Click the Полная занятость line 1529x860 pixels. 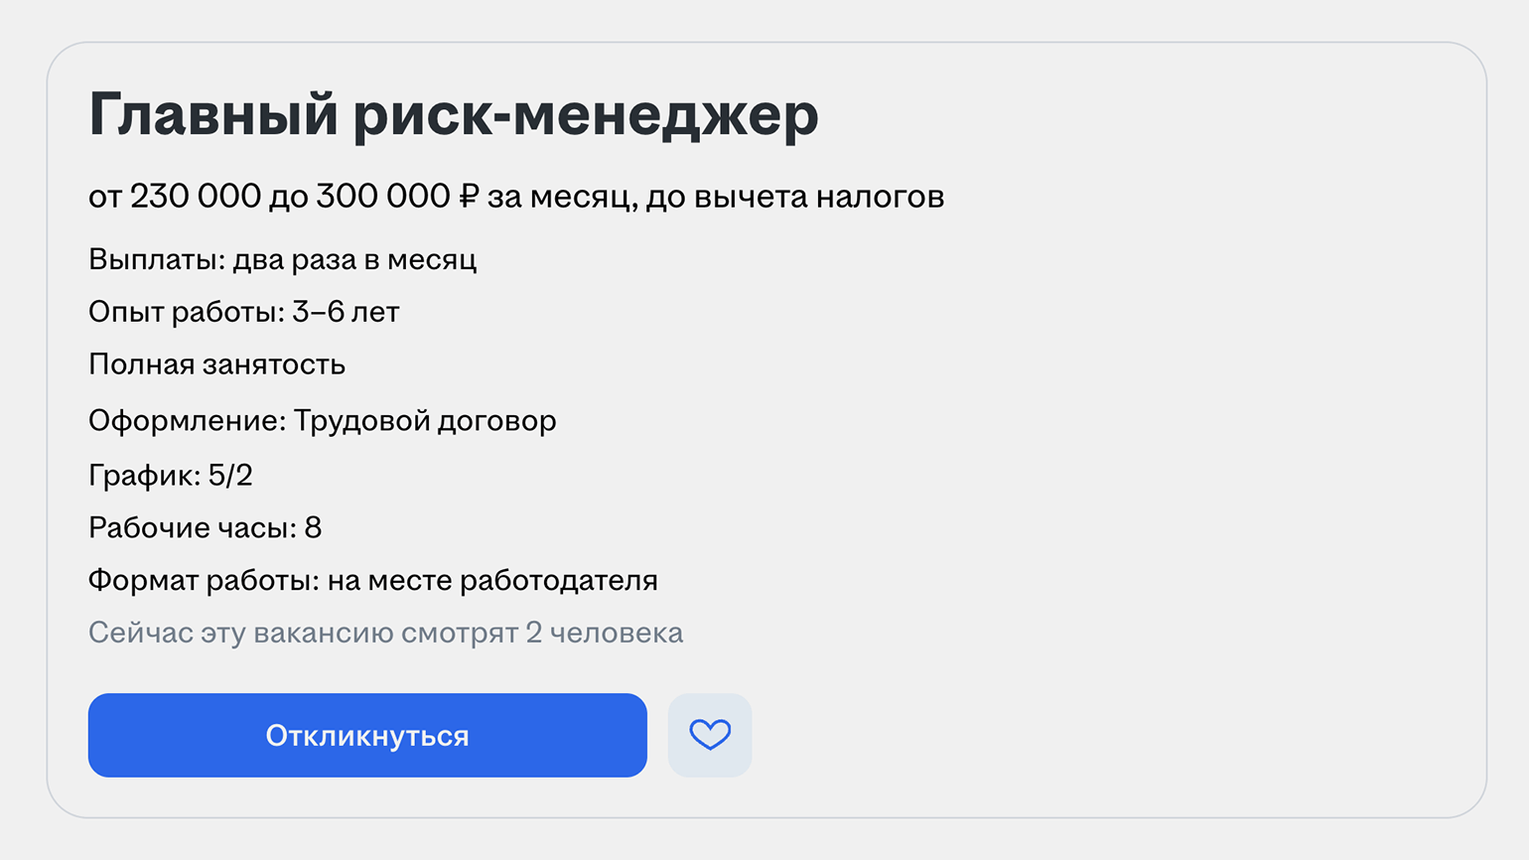216,365
